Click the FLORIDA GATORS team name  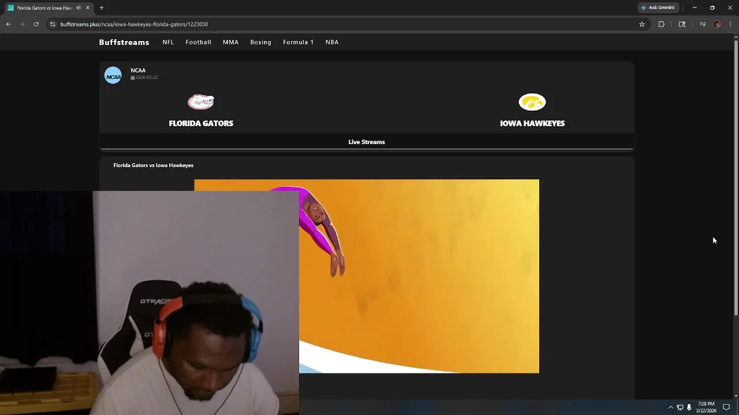201,123
